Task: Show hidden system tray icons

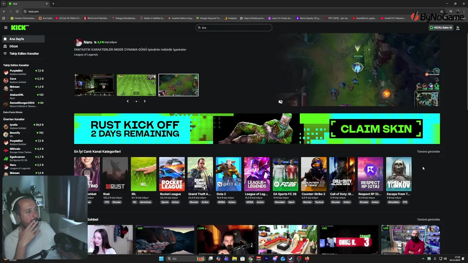Action: [x=423, y=259]
